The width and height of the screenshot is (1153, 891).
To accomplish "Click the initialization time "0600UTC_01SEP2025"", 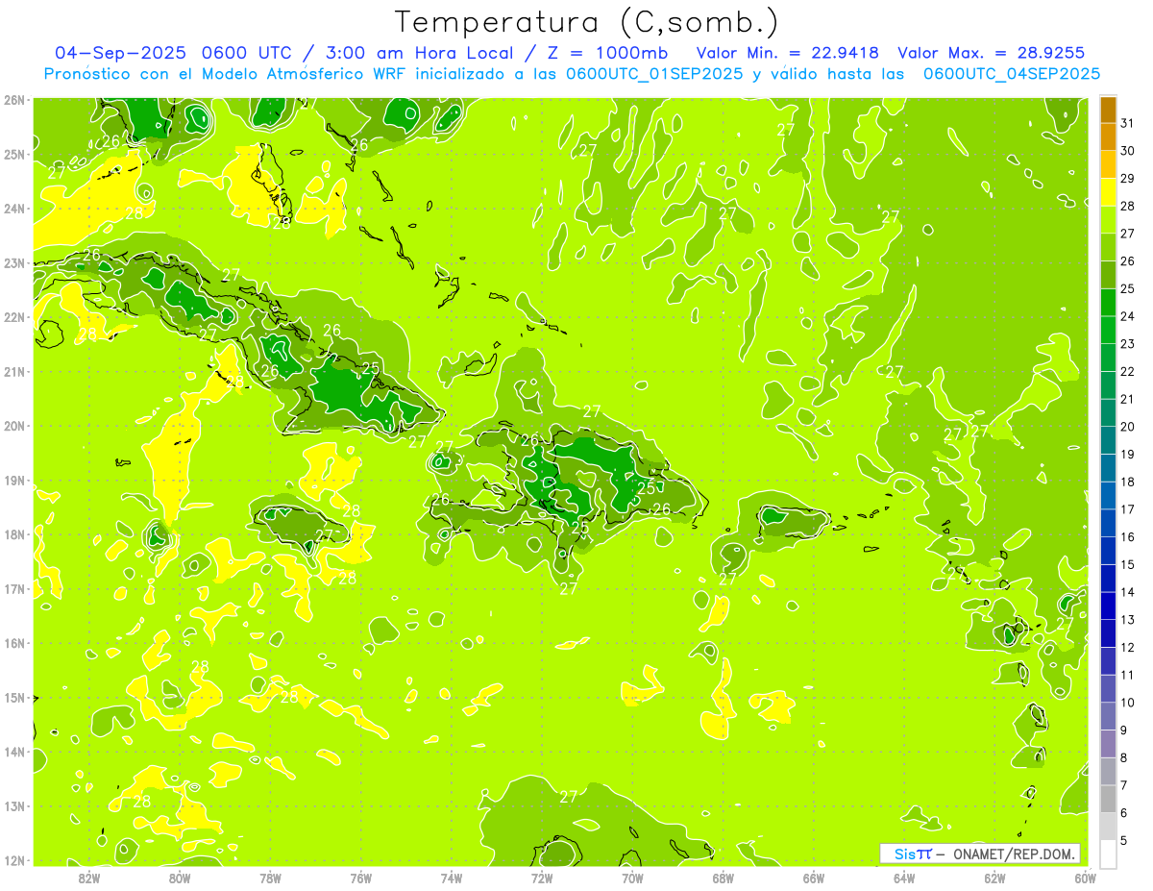I will tap(654, 74).
